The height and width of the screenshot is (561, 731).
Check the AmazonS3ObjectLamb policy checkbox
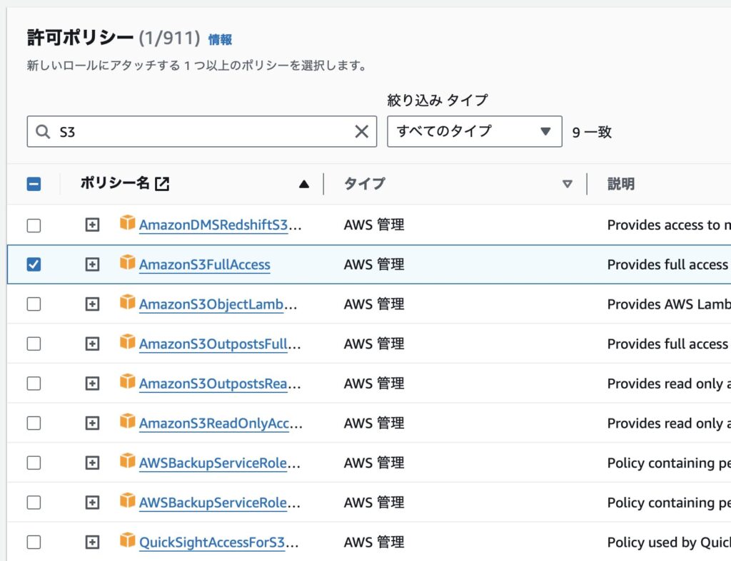[x=34, y=304]
